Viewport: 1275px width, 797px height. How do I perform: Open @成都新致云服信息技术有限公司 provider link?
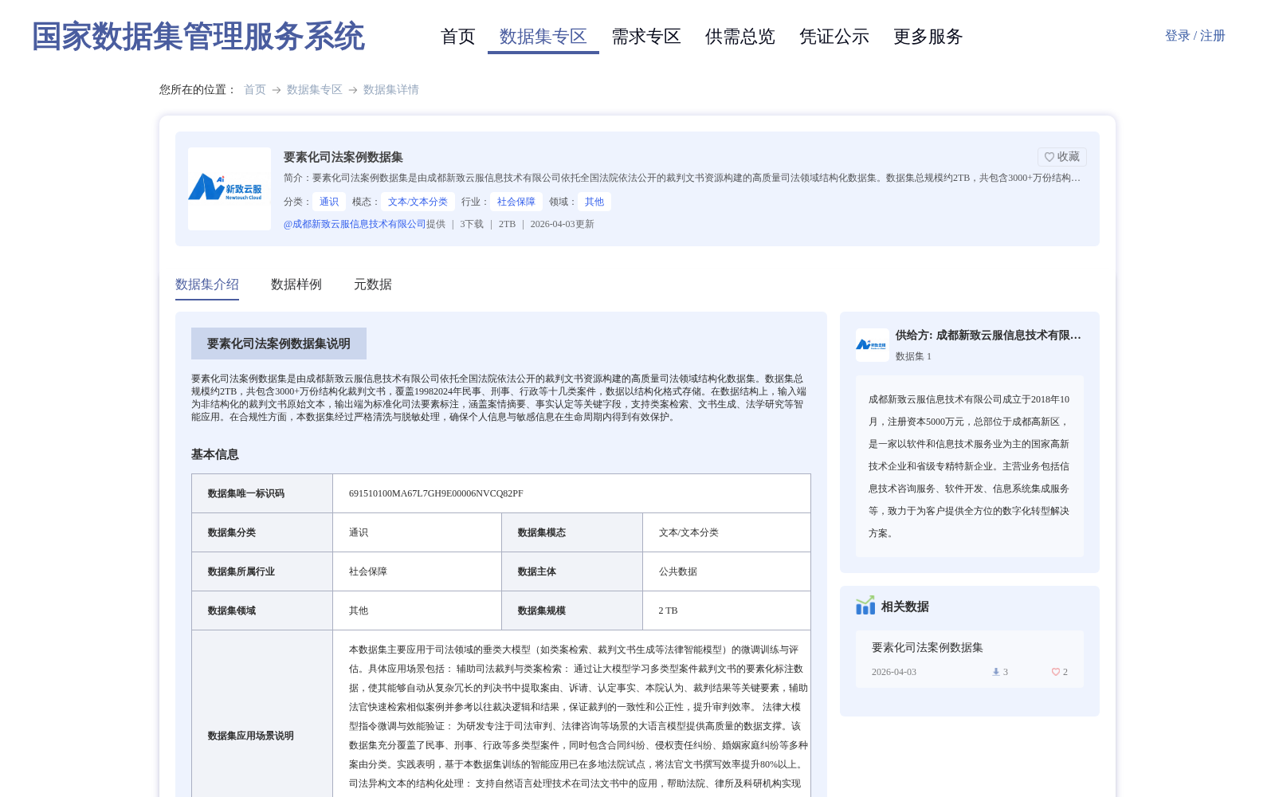(355, 224)
